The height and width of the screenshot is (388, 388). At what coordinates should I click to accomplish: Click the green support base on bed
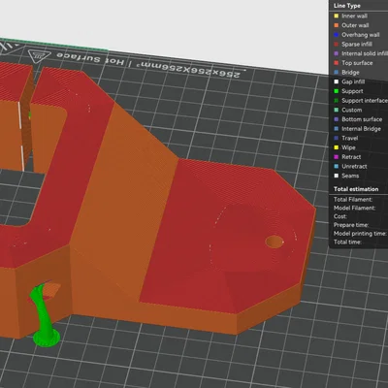(47, 339)
